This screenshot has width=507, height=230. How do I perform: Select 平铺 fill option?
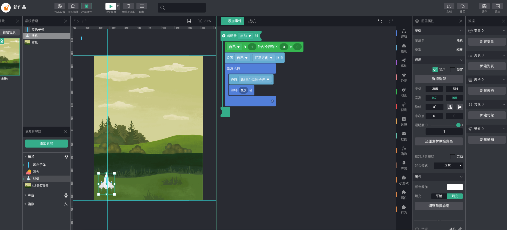tap(439, 196)
